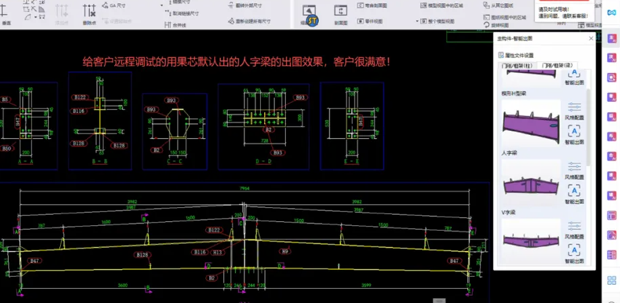Close the 主构件-智能出图 panel
620x303 pixels.
(x=591, y=38)
